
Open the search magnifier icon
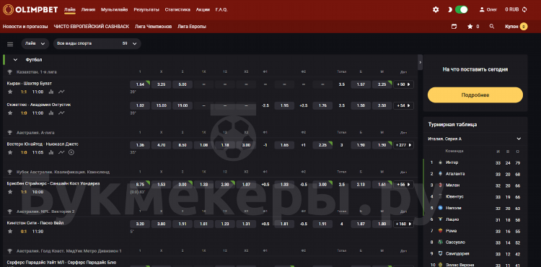[492, 26]
